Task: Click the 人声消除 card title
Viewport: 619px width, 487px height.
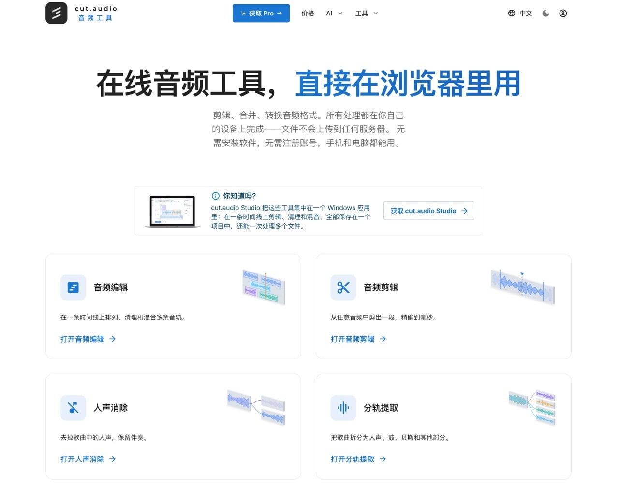Action: coord(111,408)
